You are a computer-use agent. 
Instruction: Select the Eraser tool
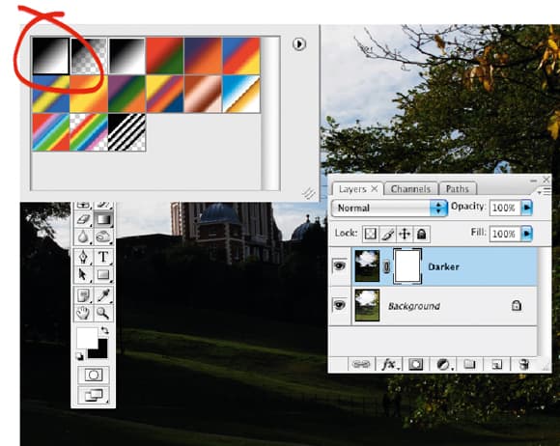point(83,219)
